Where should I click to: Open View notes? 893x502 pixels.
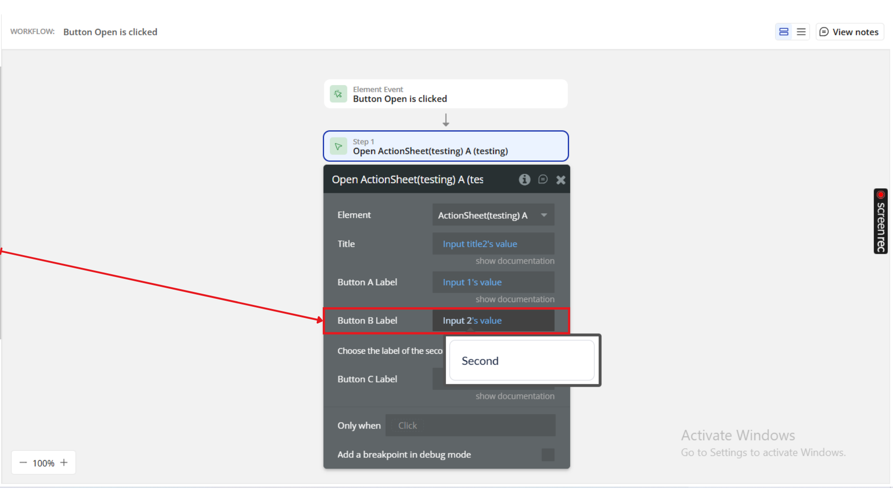(849, 32)
